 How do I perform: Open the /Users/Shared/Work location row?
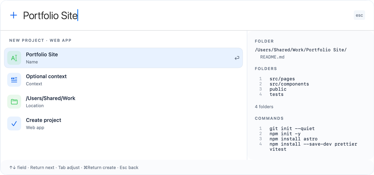pyautogui.click(x=123, y=102)
